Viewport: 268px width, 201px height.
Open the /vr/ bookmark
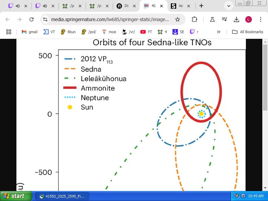click(129, 32)
